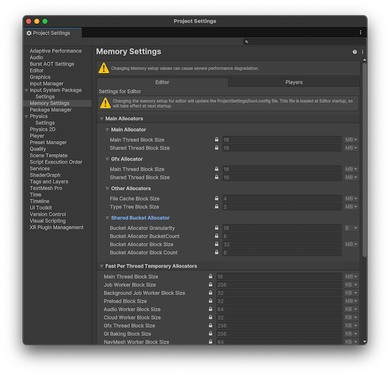Select Burst AOT Settings in sidebar
Viewport: 390px width, 375px height.
(52, 64)
